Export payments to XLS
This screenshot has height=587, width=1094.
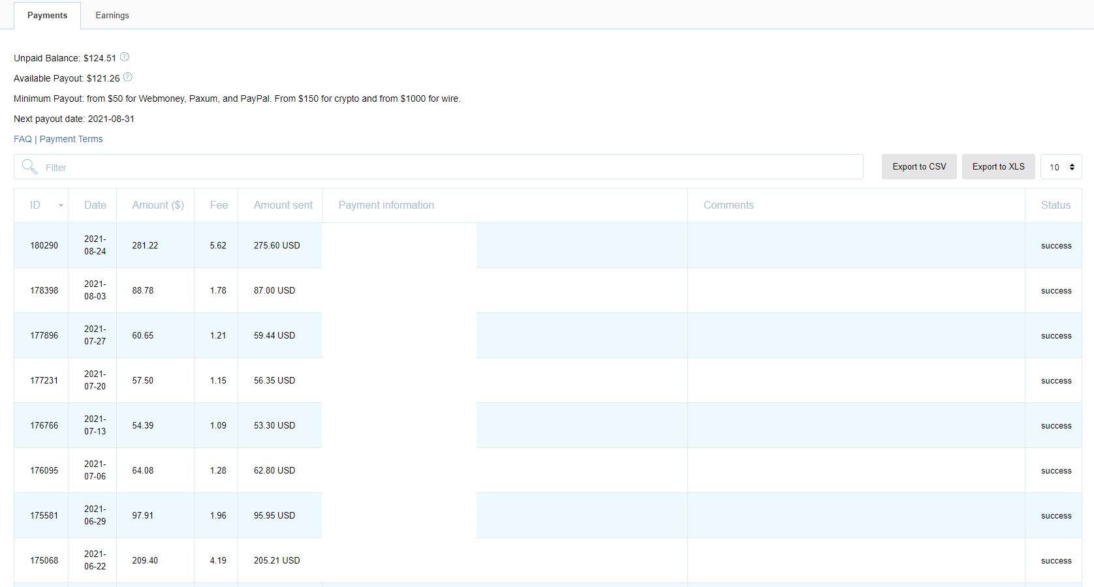(x=998, y=167)
